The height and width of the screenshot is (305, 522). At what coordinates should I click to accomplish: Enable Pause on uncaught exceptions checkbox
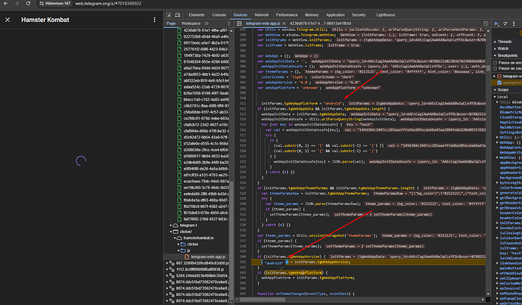[495, 63]
